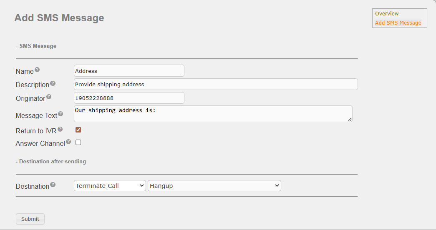
Task: Collapse the SMS Message section header
Action: [36, 46]
